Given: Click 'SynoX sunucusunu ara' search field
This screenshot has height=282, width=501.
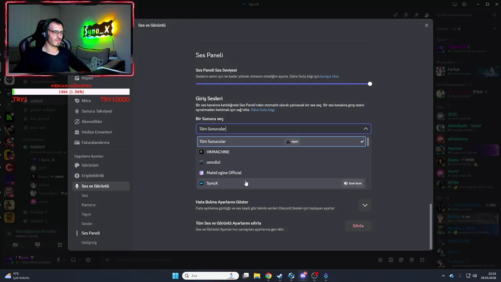Looking at the screenshot, I should tap(466, 15).
